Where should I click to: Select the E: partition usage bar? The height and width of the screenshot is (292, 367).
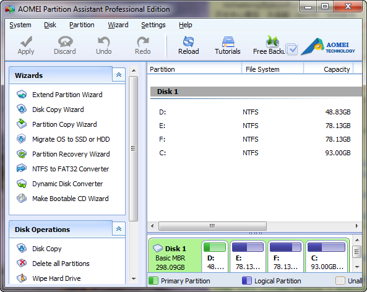[248, 247]
